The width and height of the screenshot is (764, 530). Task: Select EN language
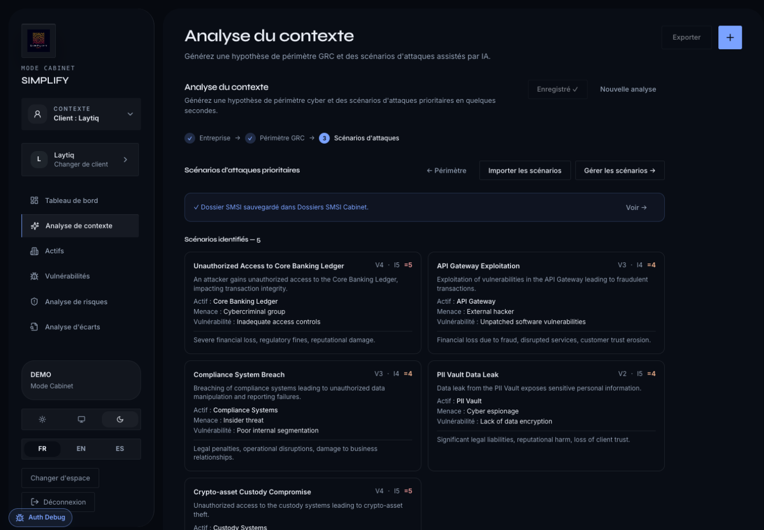[x=81, y=449]
